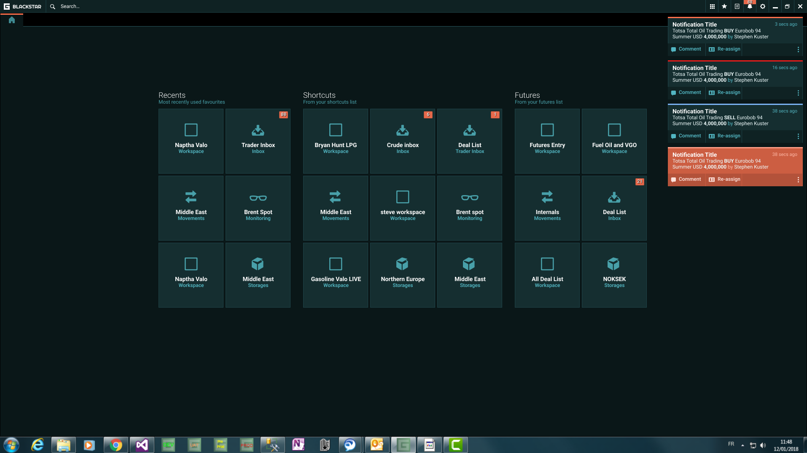807x453 pixels.
Task: Open the Northern Europe Storages tile
Action: [x=403, y=275]
